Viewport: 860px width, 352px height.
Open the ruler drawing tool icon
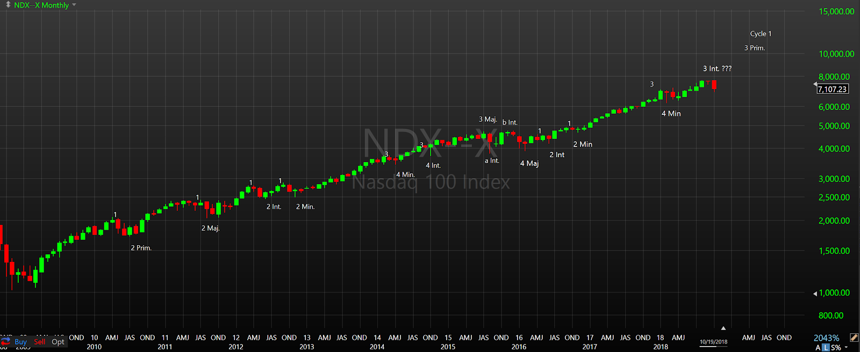pos(854,338)
